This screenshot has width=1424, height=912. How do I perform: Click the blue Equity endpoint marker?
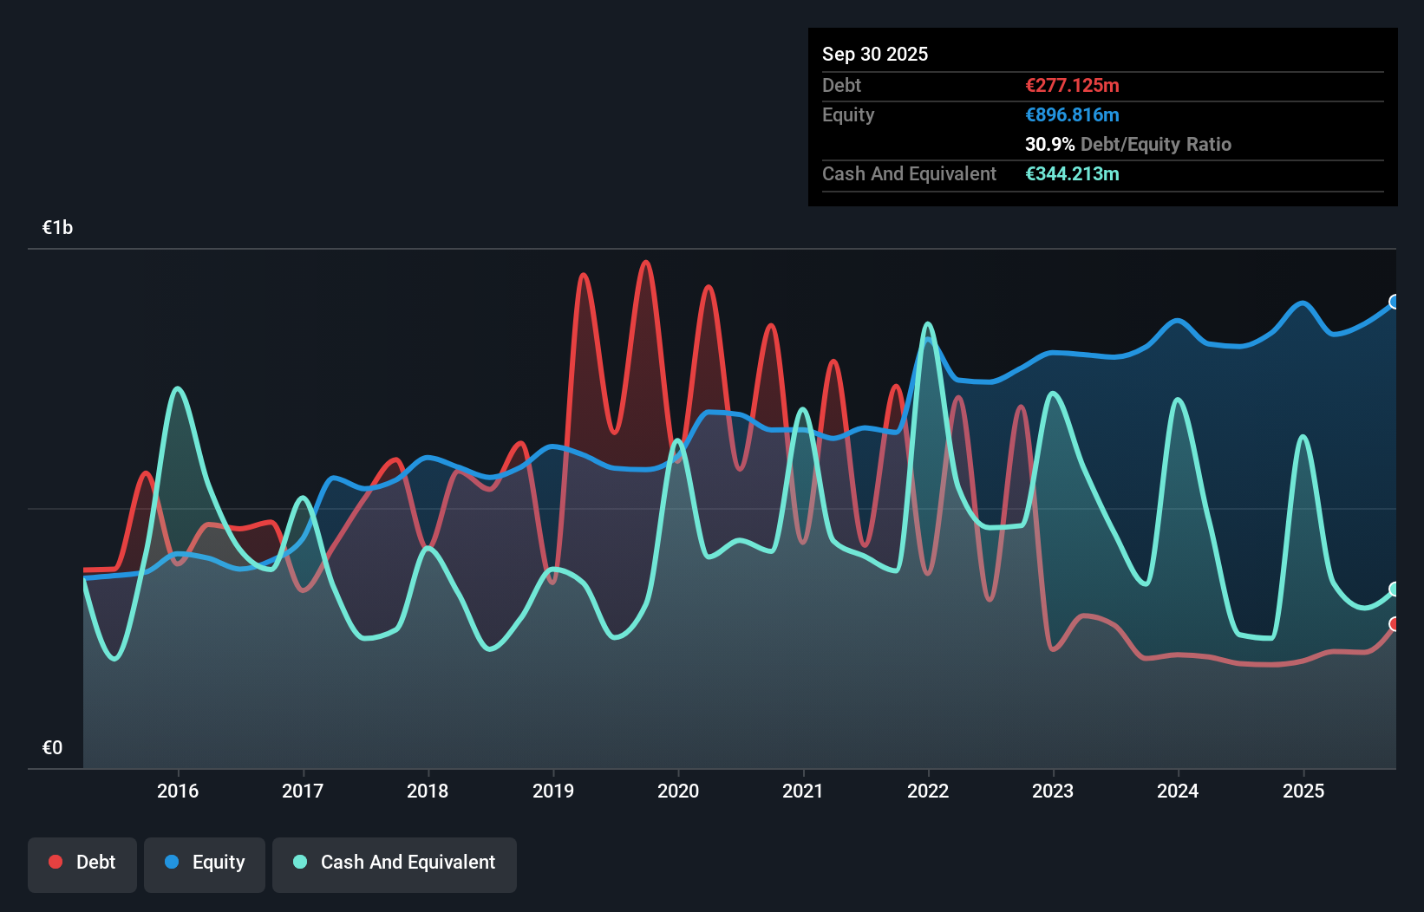pos(1395,302)
